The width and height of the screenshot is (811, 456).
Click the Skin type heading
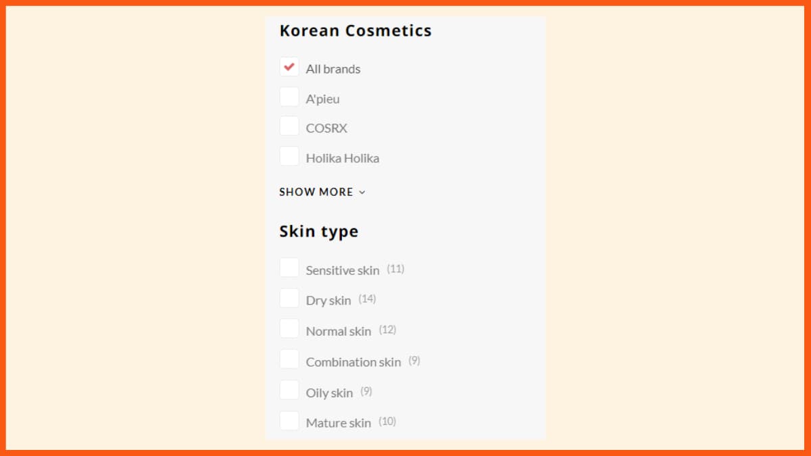coord(319,231)
